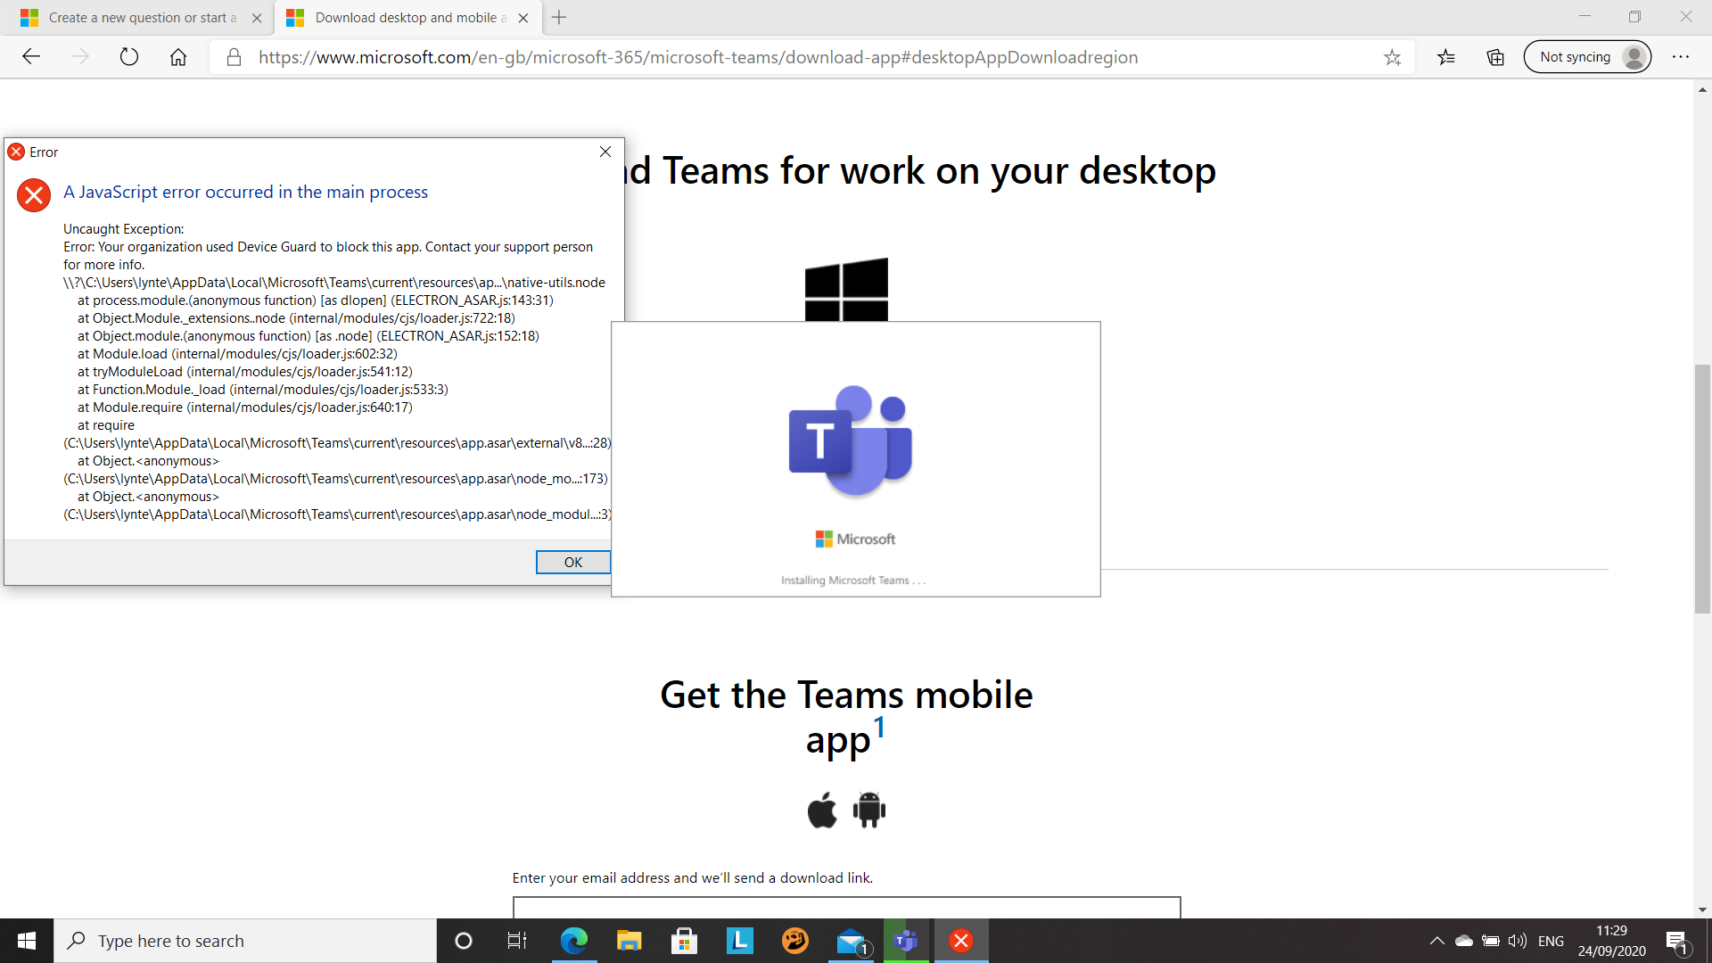Click the Windows taskbar search box
1712x963 pixels.
[245, 941]
